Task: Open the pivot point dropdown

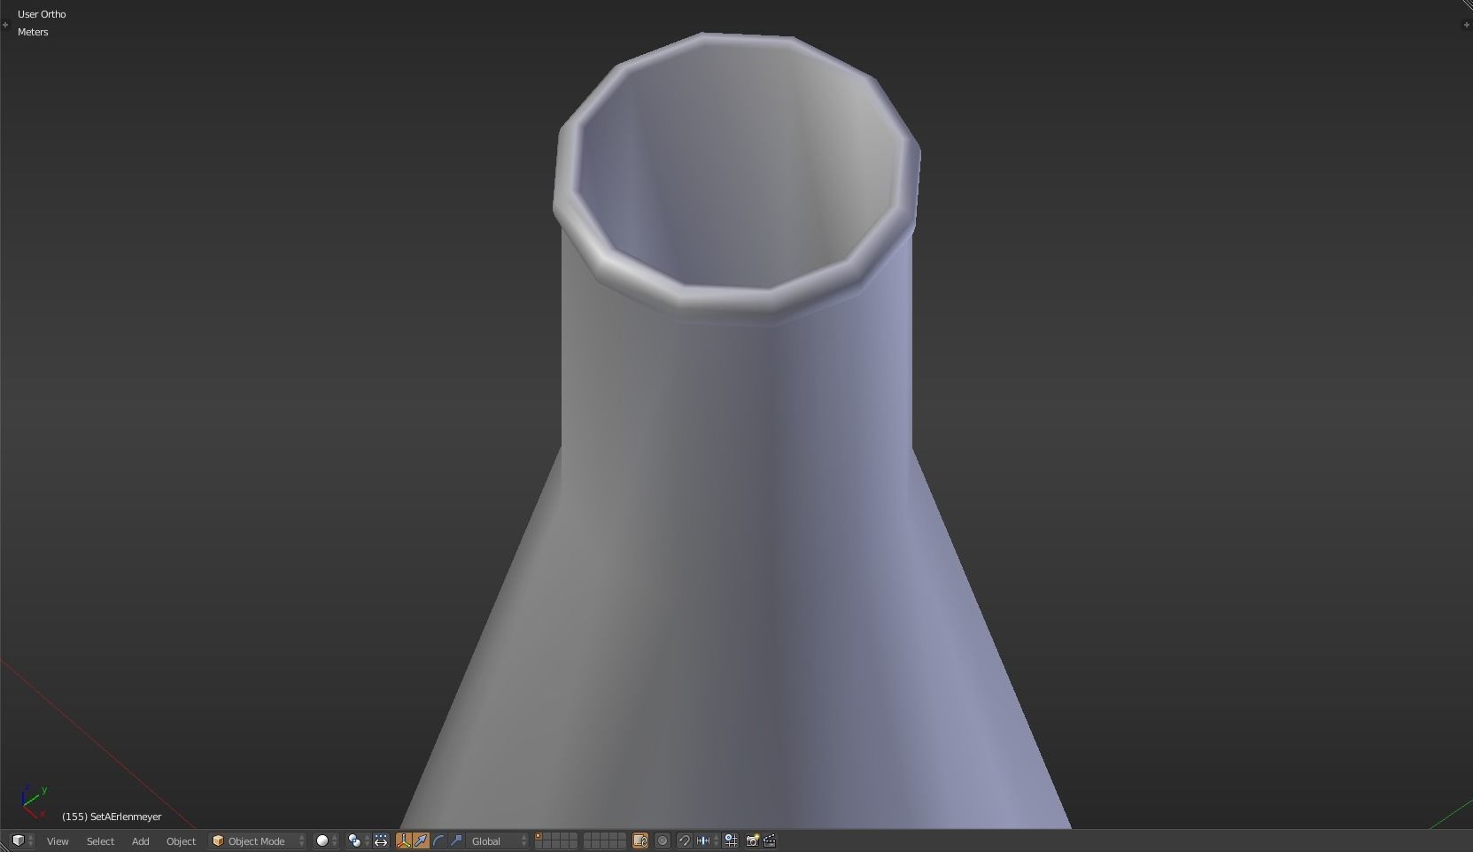Action: click(358, 840)
